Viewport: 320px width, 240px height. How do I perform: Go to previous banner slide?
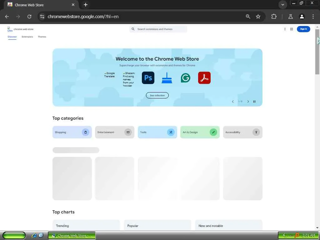[x=232, y=102]
